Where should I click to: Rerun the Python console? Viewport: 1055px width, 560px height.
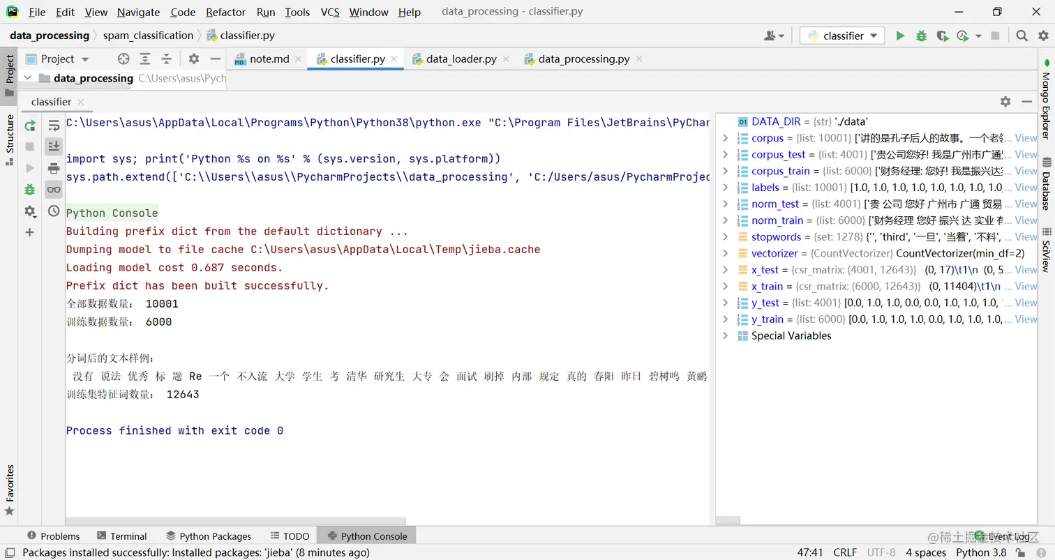[x=30, y=126]
